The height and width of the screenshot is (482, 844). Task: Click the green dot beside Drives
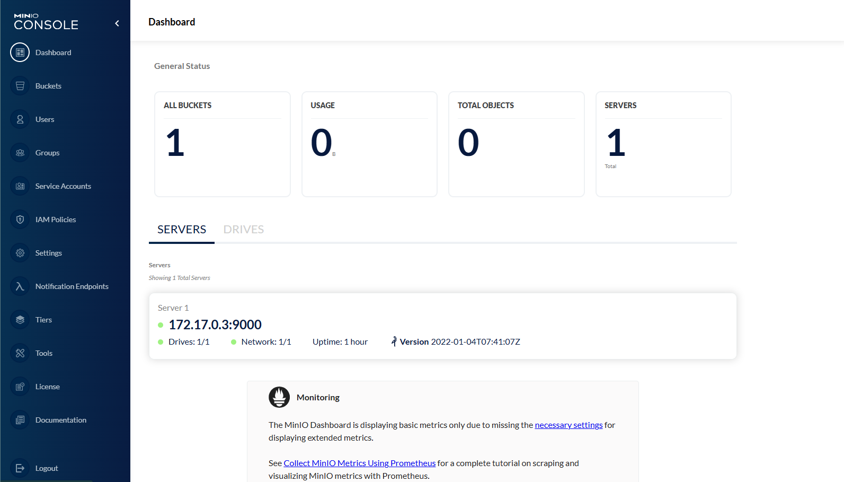click(161, 342)
